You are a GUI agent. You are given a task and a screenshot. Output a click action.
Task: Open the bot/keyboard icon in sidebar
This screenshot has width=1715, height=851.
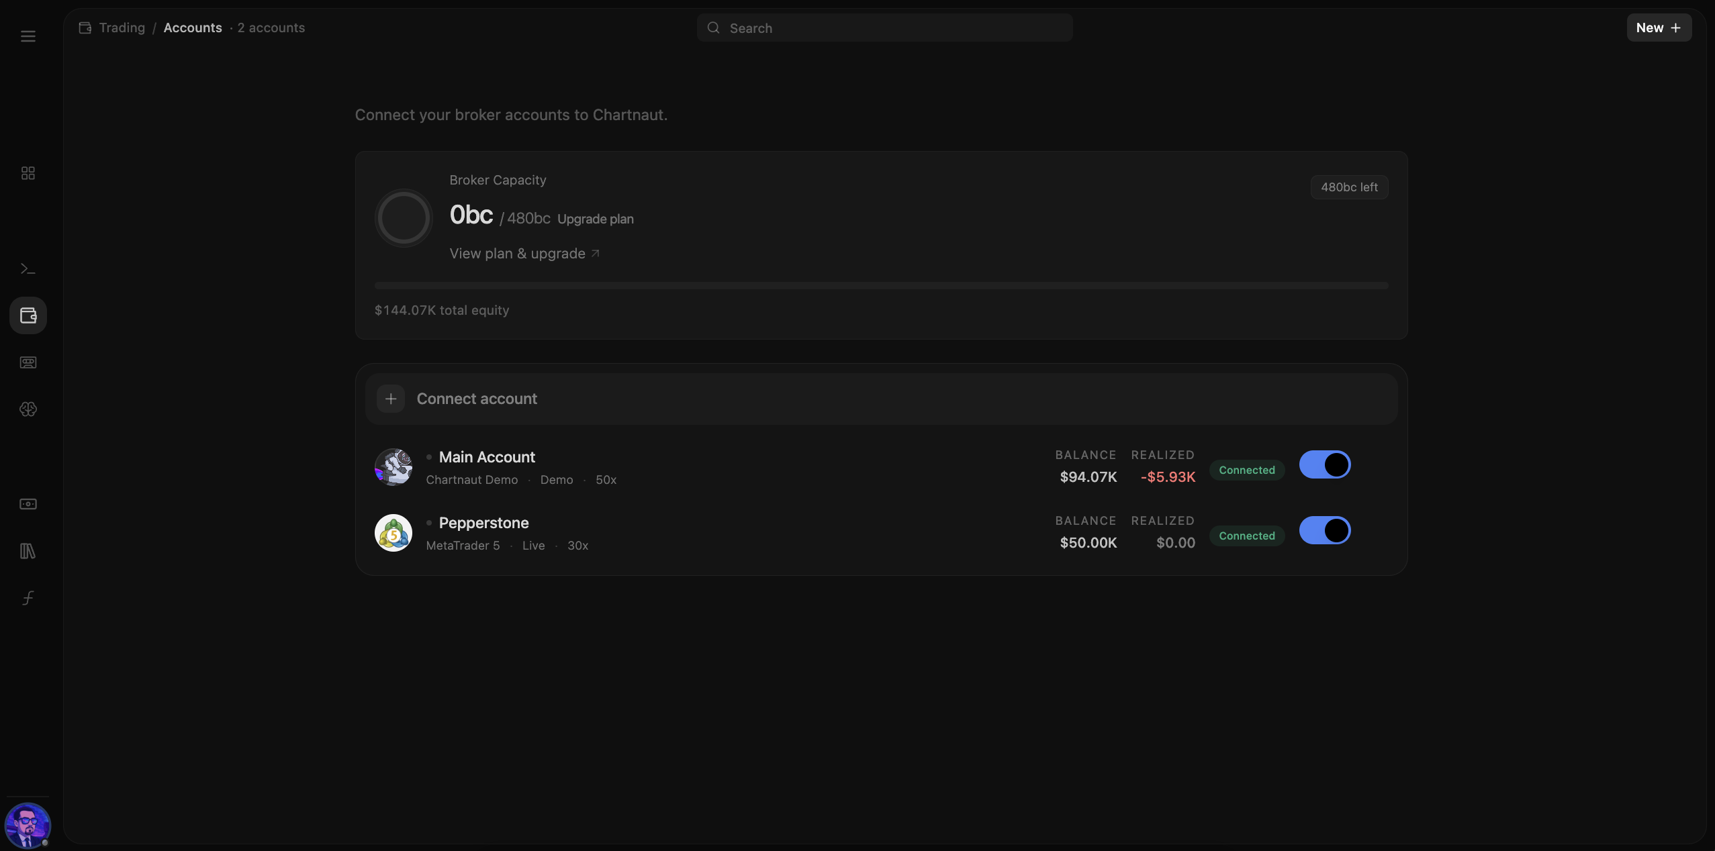point(28,362)
